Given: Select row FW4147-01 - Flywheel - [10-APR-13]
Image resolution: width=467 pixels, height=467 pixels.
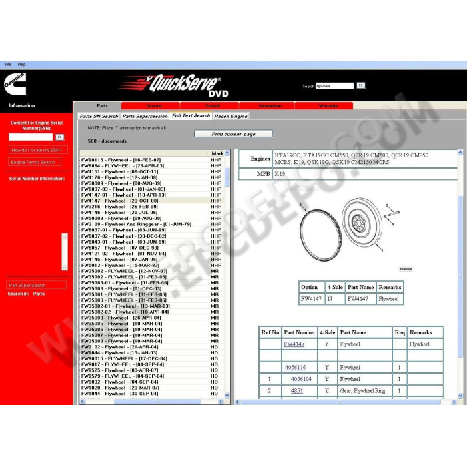Looking at the screenshot, I should coord(152,195).
